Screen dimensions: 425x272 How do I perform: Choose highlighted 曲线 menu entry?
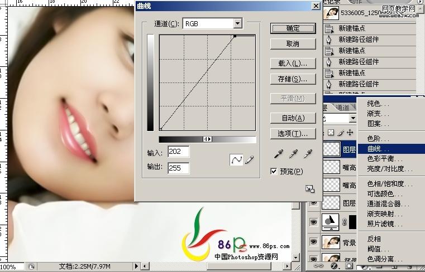(391, 149)
